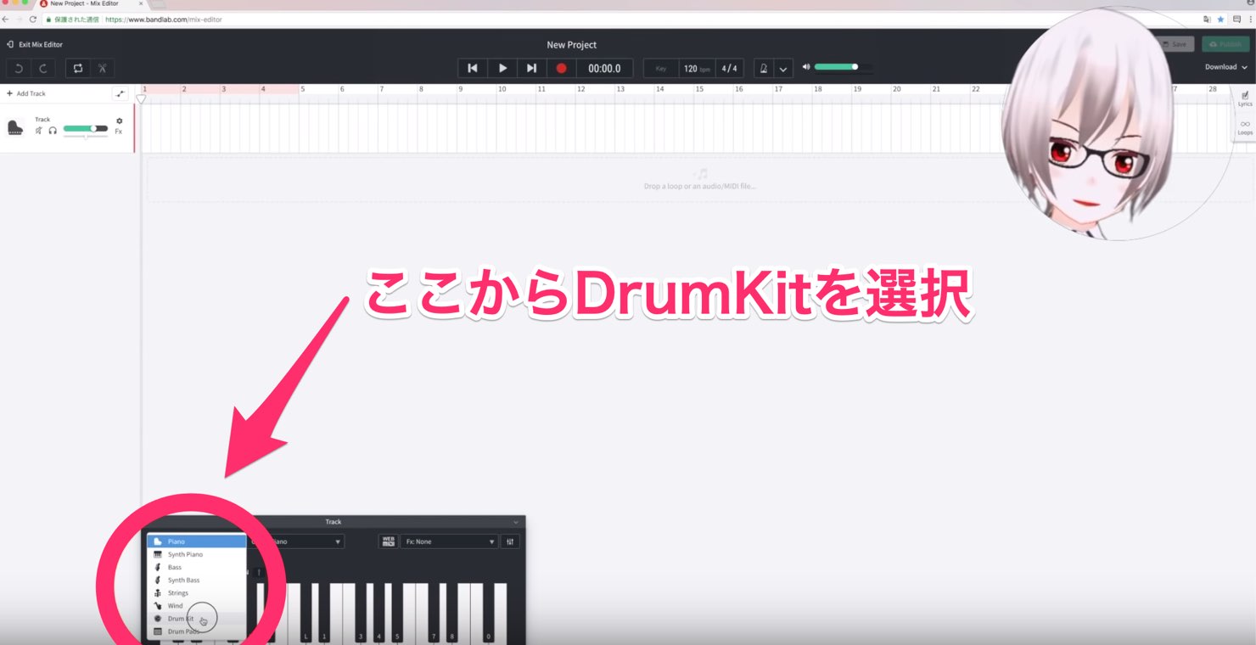Screen dimensions: 1256x645
Task: Open the piano preset dropdown
Action: point(295,541)
